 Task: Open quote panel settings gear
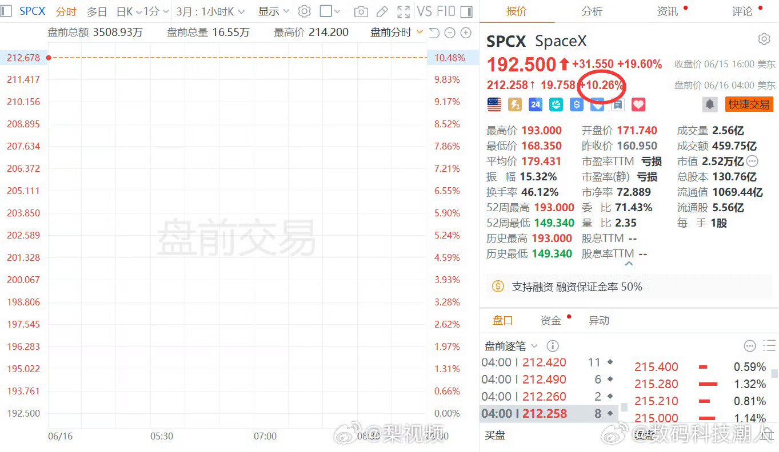point(764,39)
